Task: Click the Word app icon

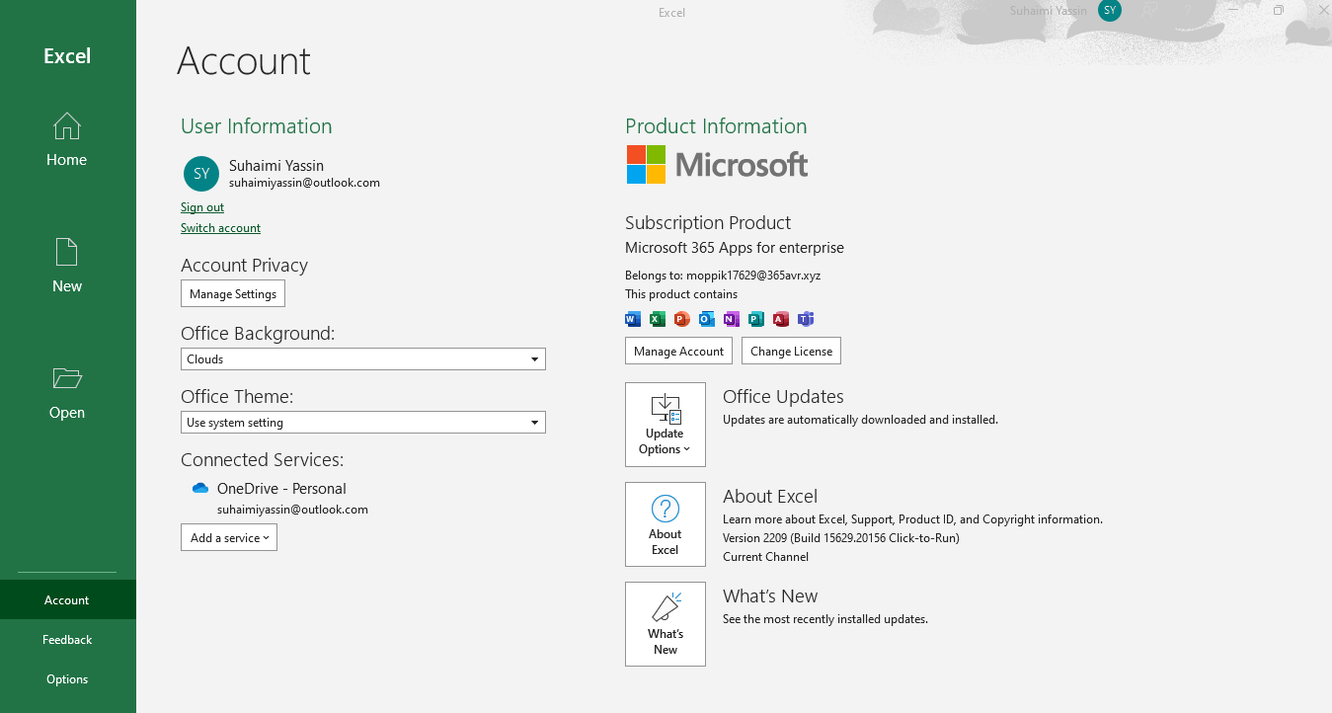Action: [x=633, y=318]
